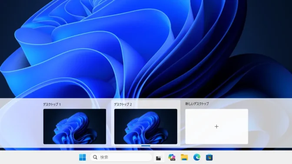The width and height of the screenshot is (292, 164).
Task: Click the search magnifier icon
Action: click(95, 157)
